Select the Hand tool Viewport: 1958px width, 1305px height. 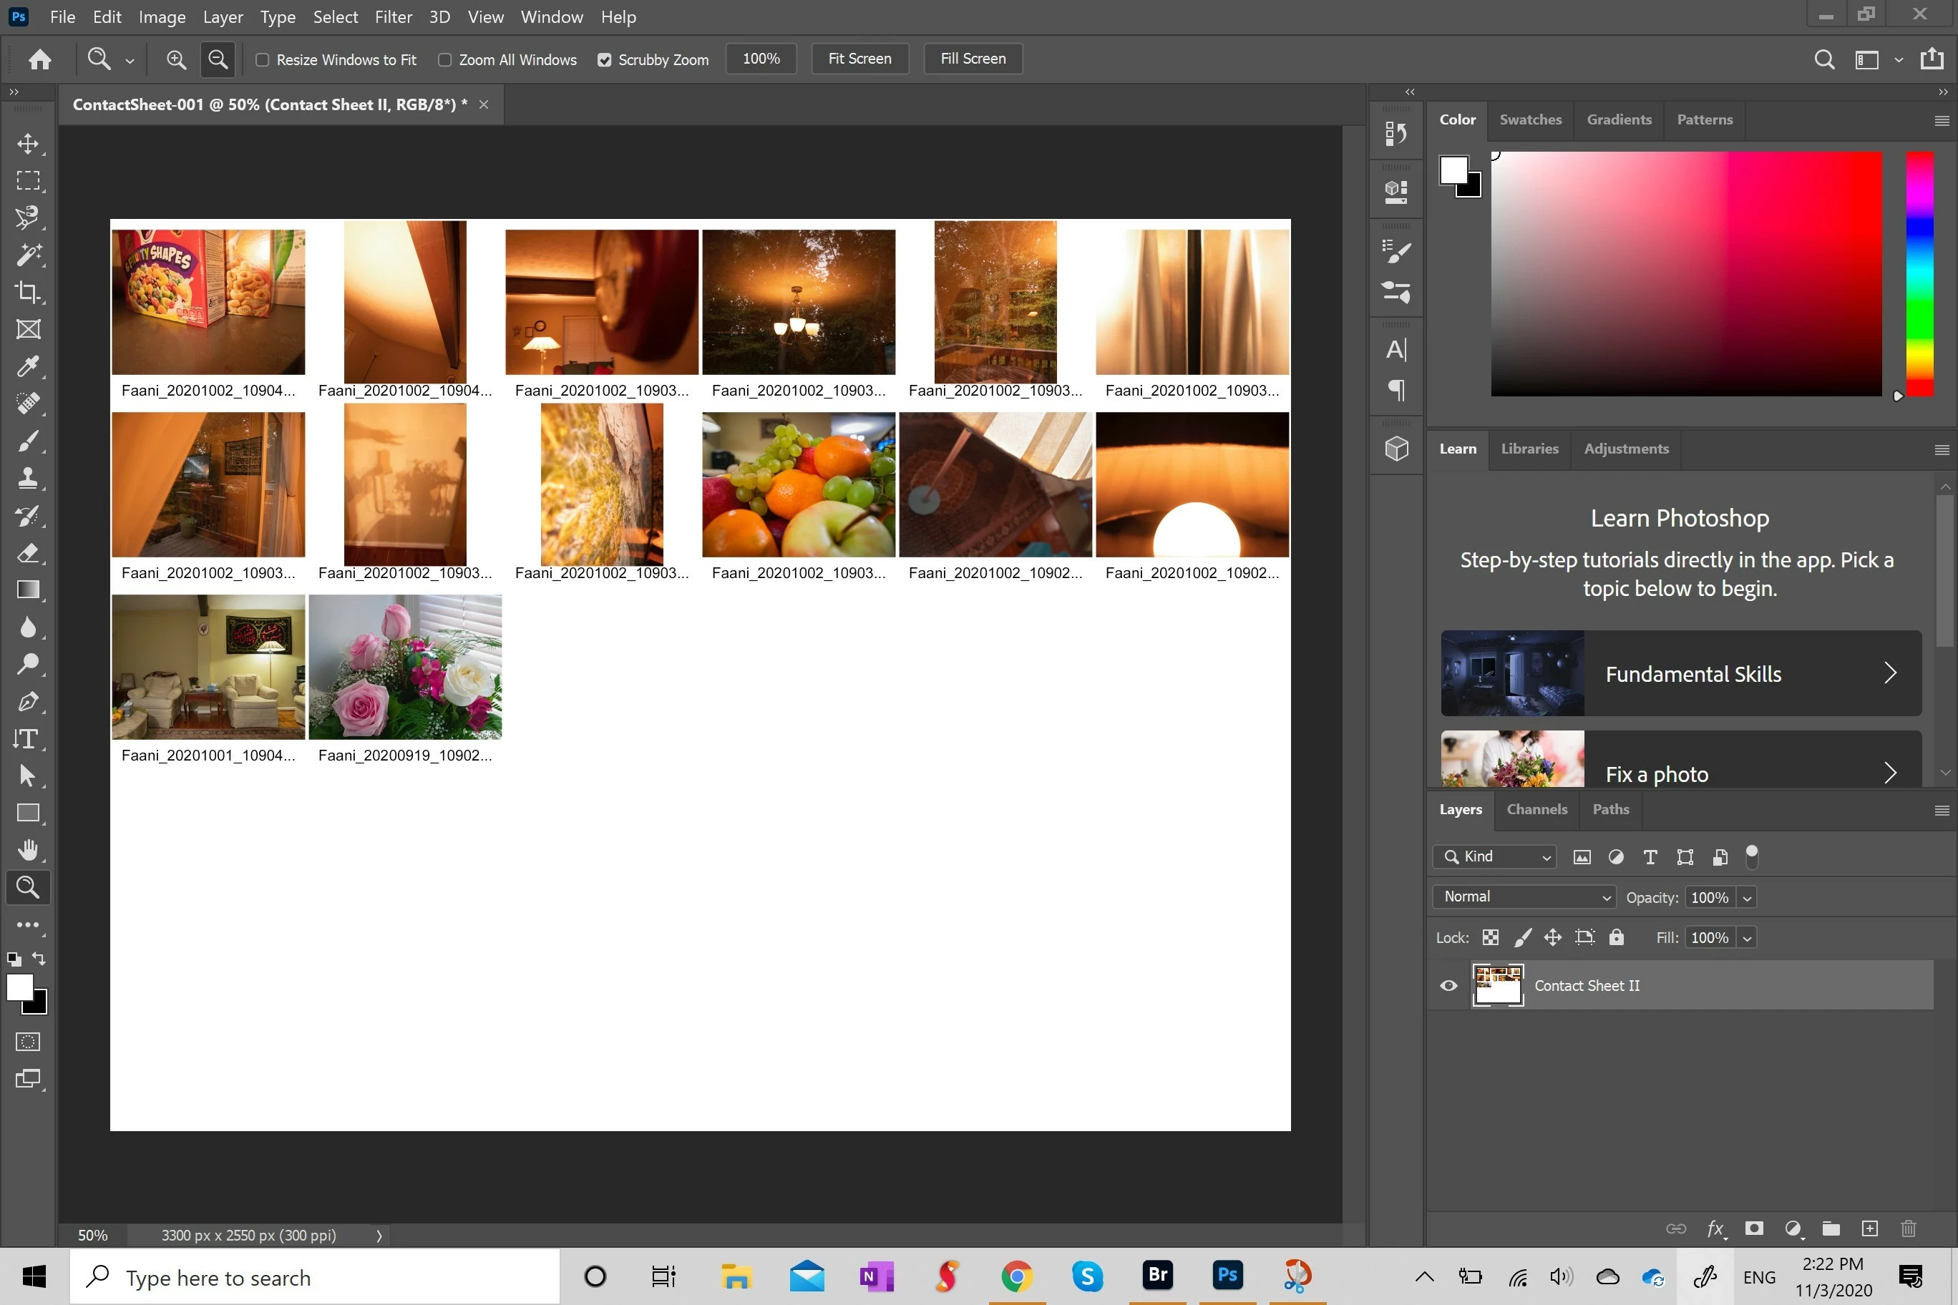(x=27, y=850)
